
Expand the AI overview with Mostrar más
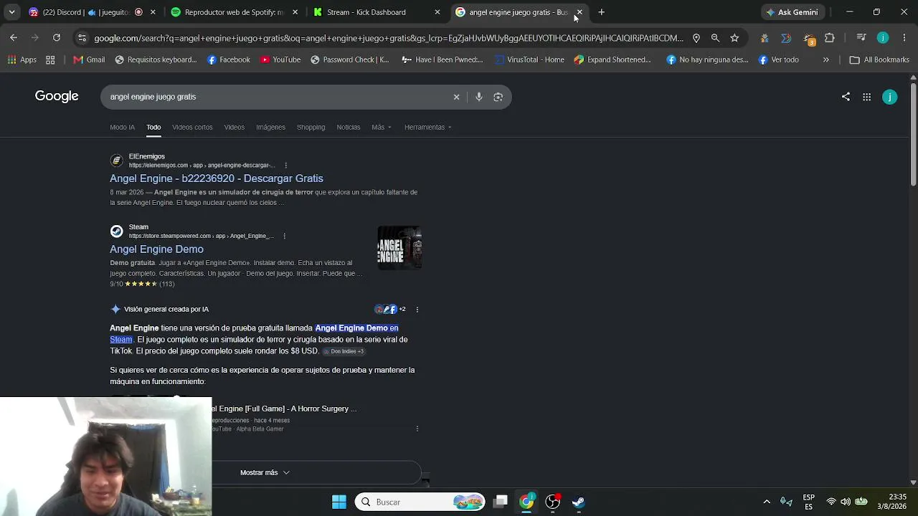coord(265,473)
